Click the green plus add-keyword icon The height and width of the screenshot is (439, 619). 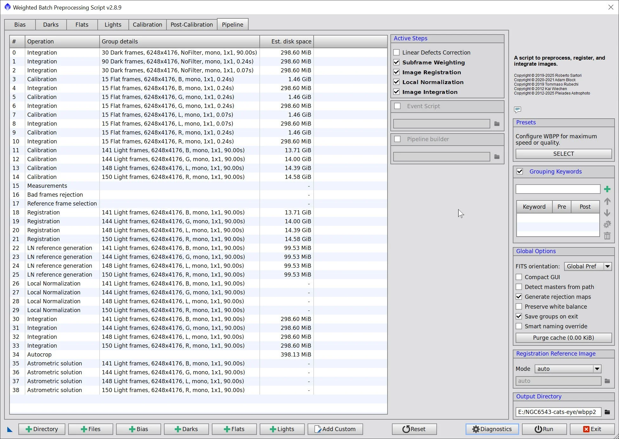tap(607, 189)
